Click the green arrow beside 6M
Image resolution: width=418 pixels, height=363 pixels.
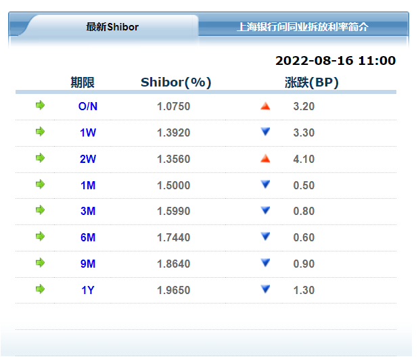coord(40,237)
